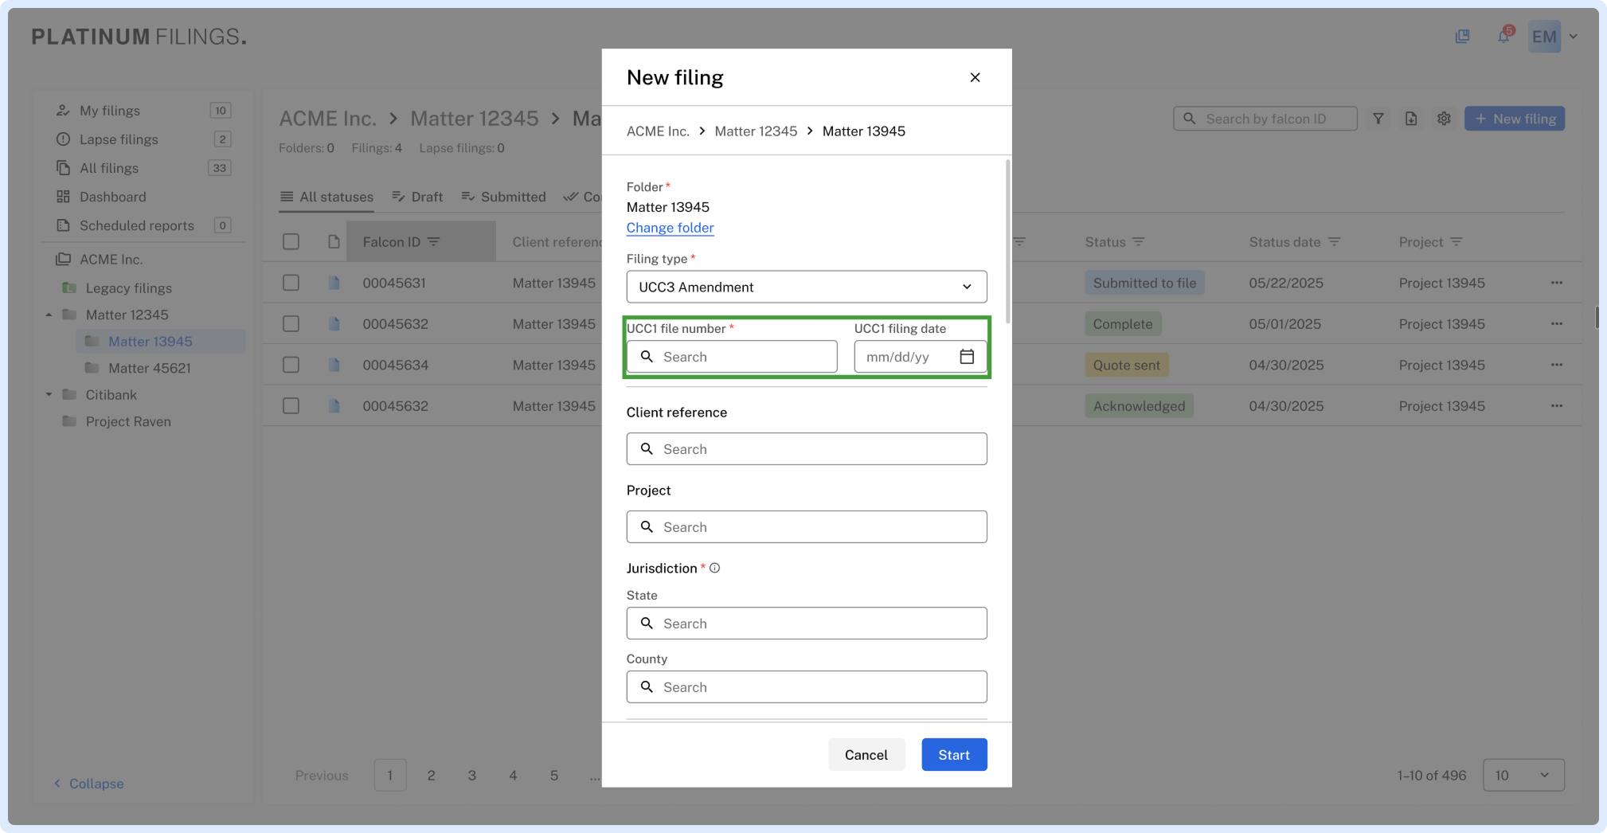The image size is (1607, 833).
Task: Select ACME Inc. in sidebar tree
Action: (x=111, y=260)
